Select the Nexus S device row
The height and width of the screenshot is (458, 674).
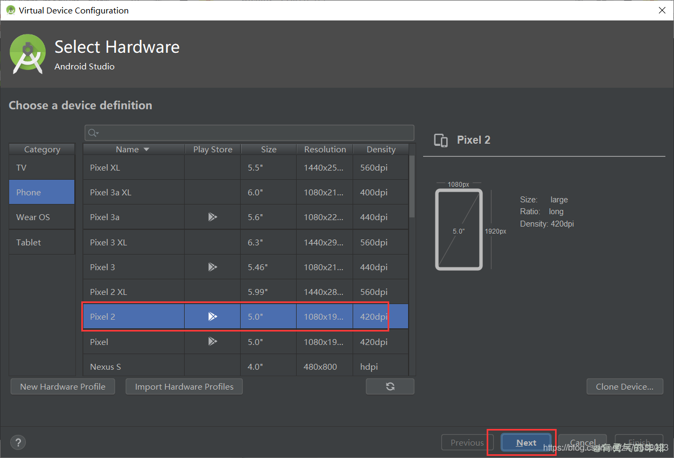click(245, 367)
